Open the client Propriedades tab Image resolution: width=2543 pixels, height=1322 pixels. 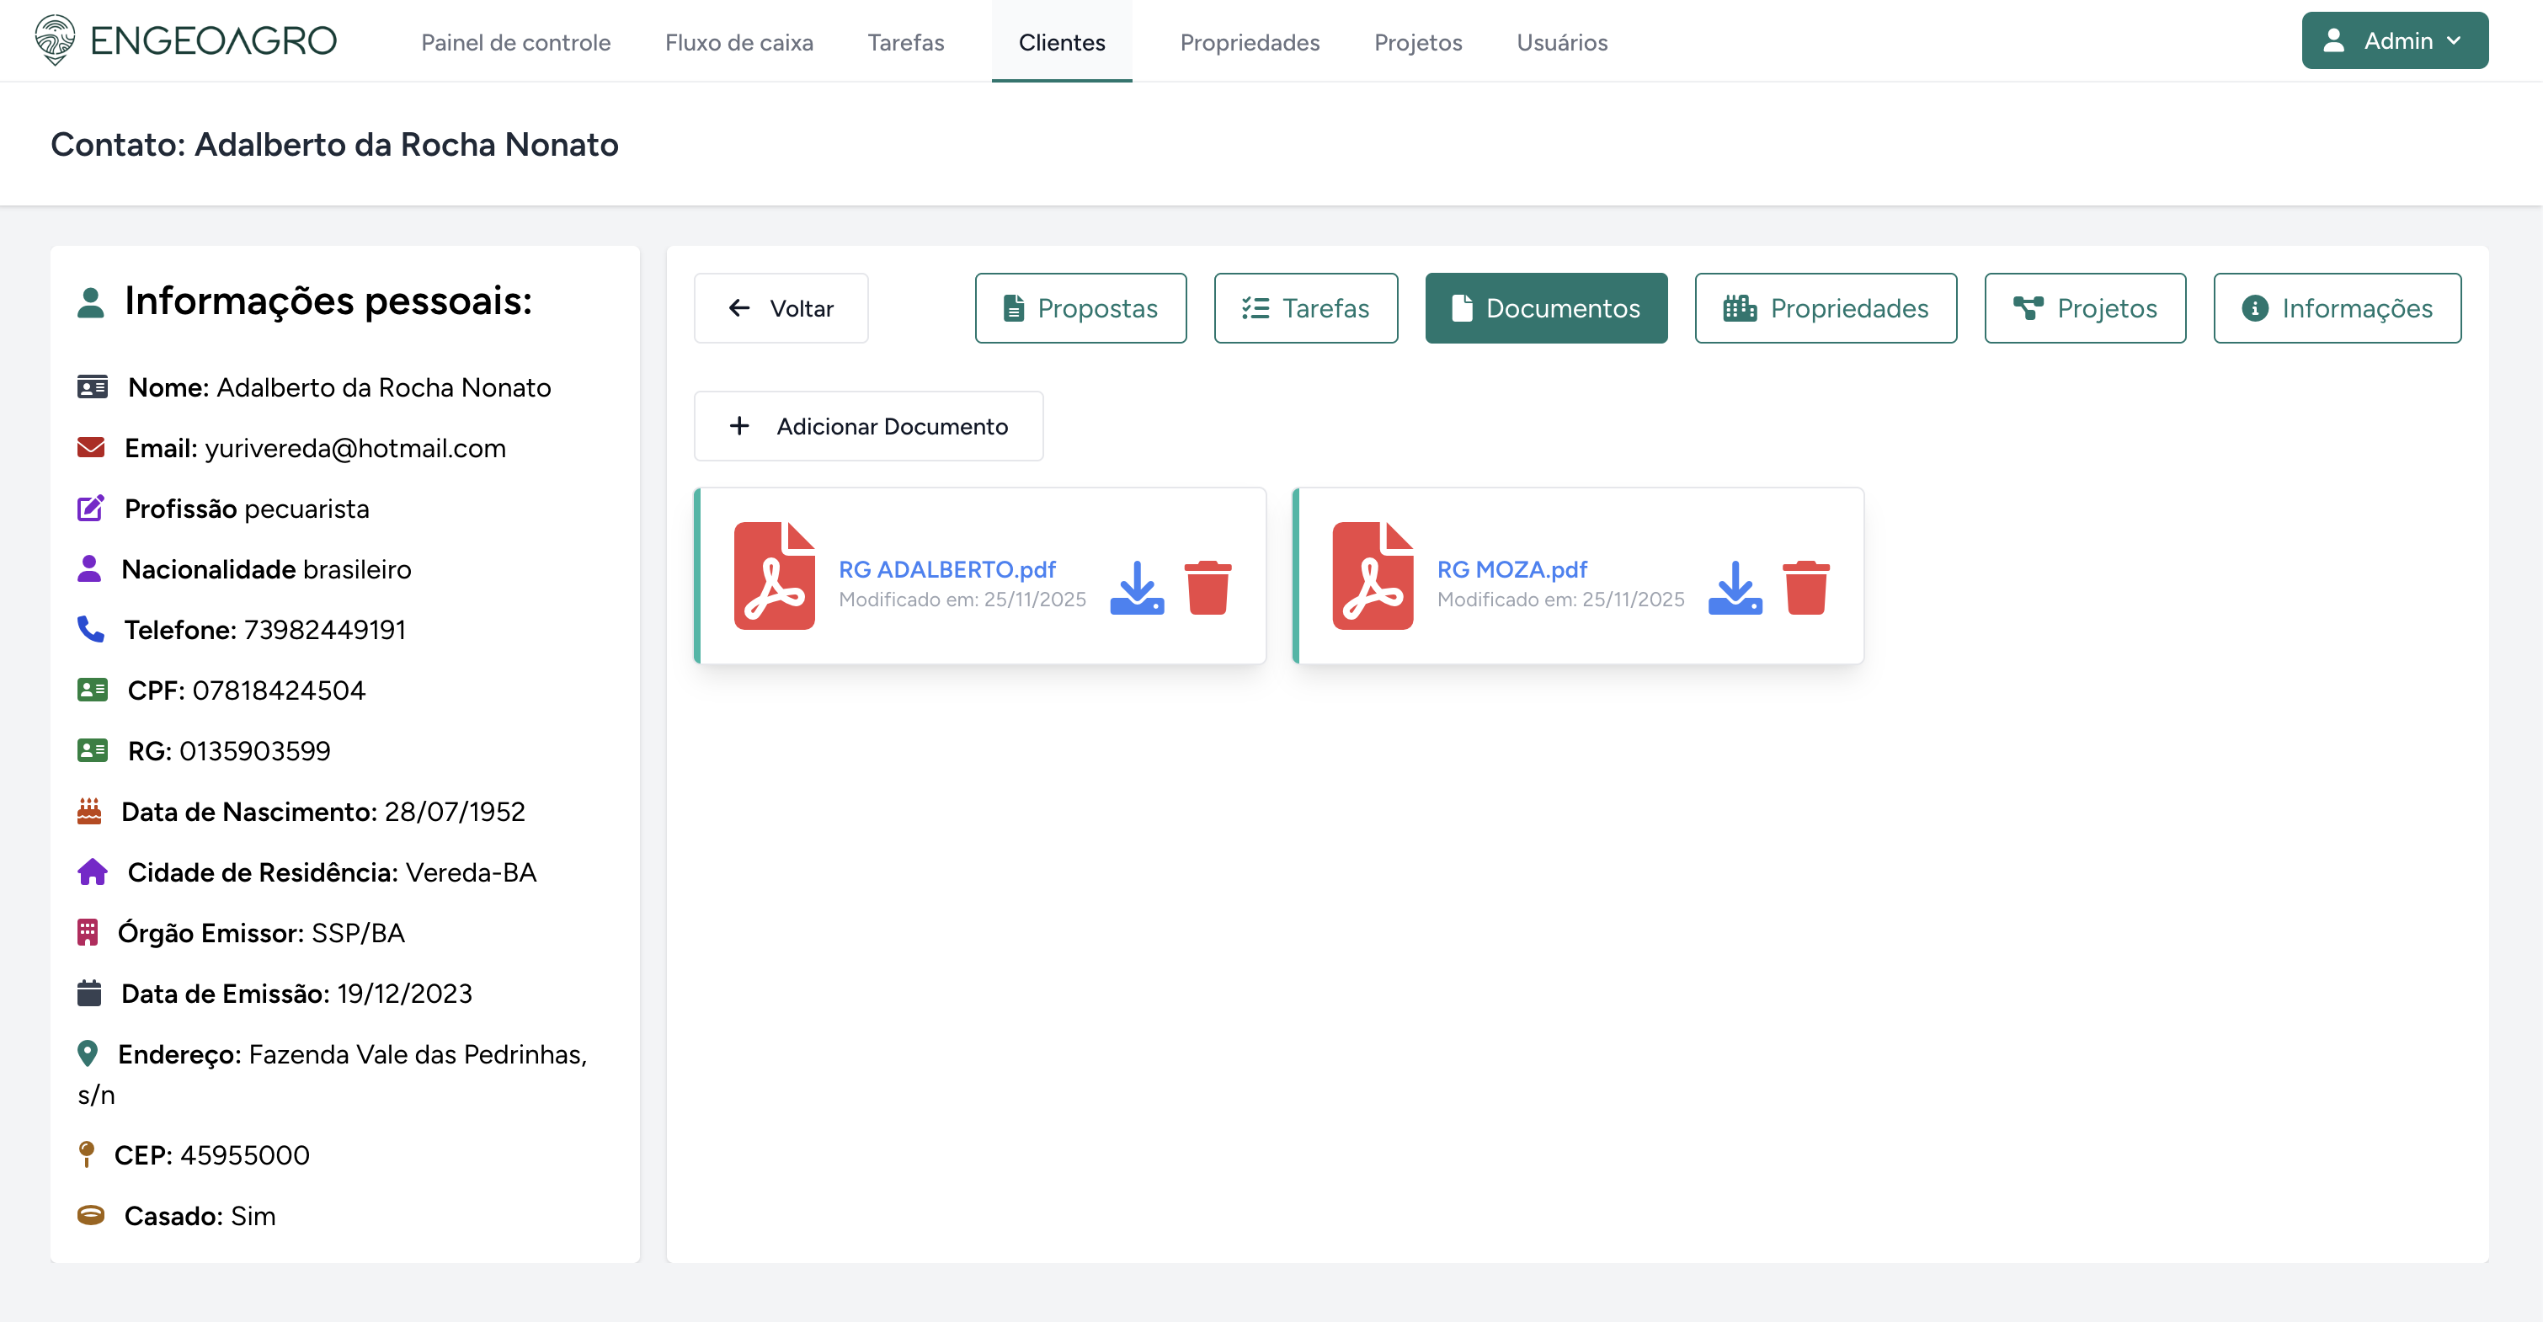(x=1826, y=308)
